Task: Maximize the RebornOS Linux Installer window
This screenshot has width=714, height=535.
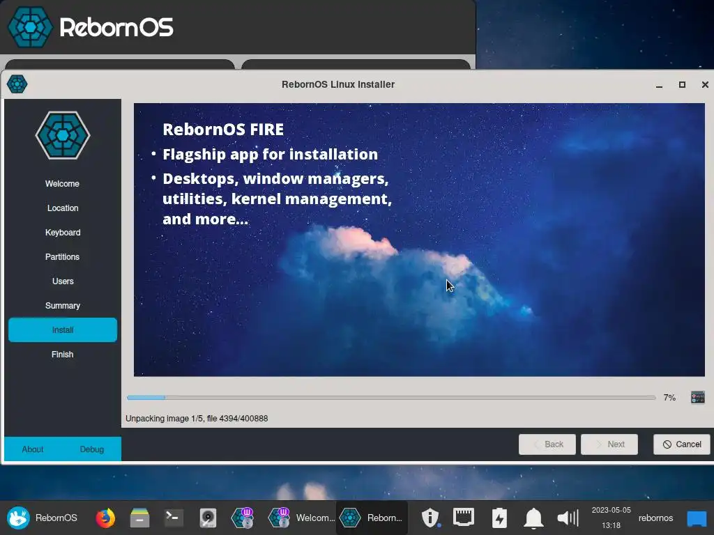Action: click(x=682, y=84)
